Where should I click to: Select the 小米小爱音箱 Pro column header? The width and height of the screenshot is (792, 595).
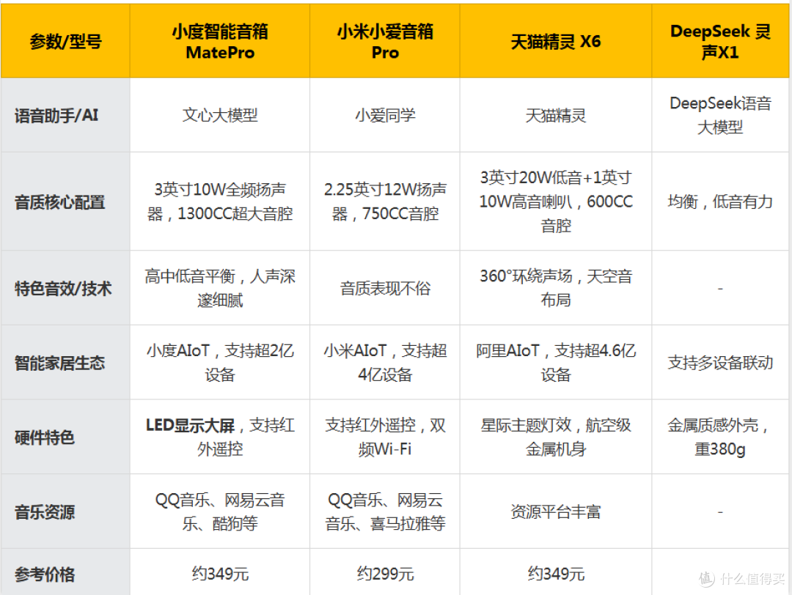coord(385,41)
